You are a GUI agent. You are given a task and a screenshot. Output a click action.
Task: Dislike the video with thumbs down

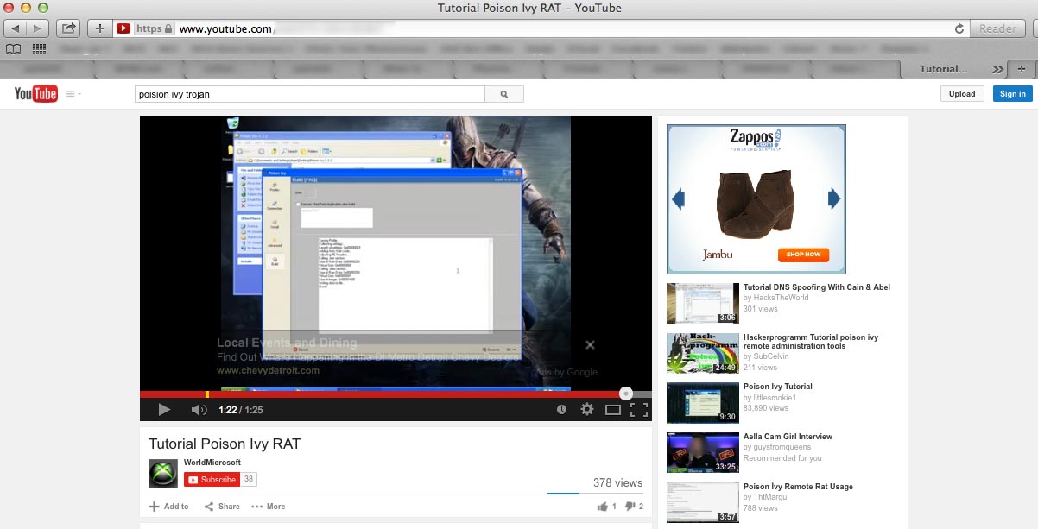[630, 507]
